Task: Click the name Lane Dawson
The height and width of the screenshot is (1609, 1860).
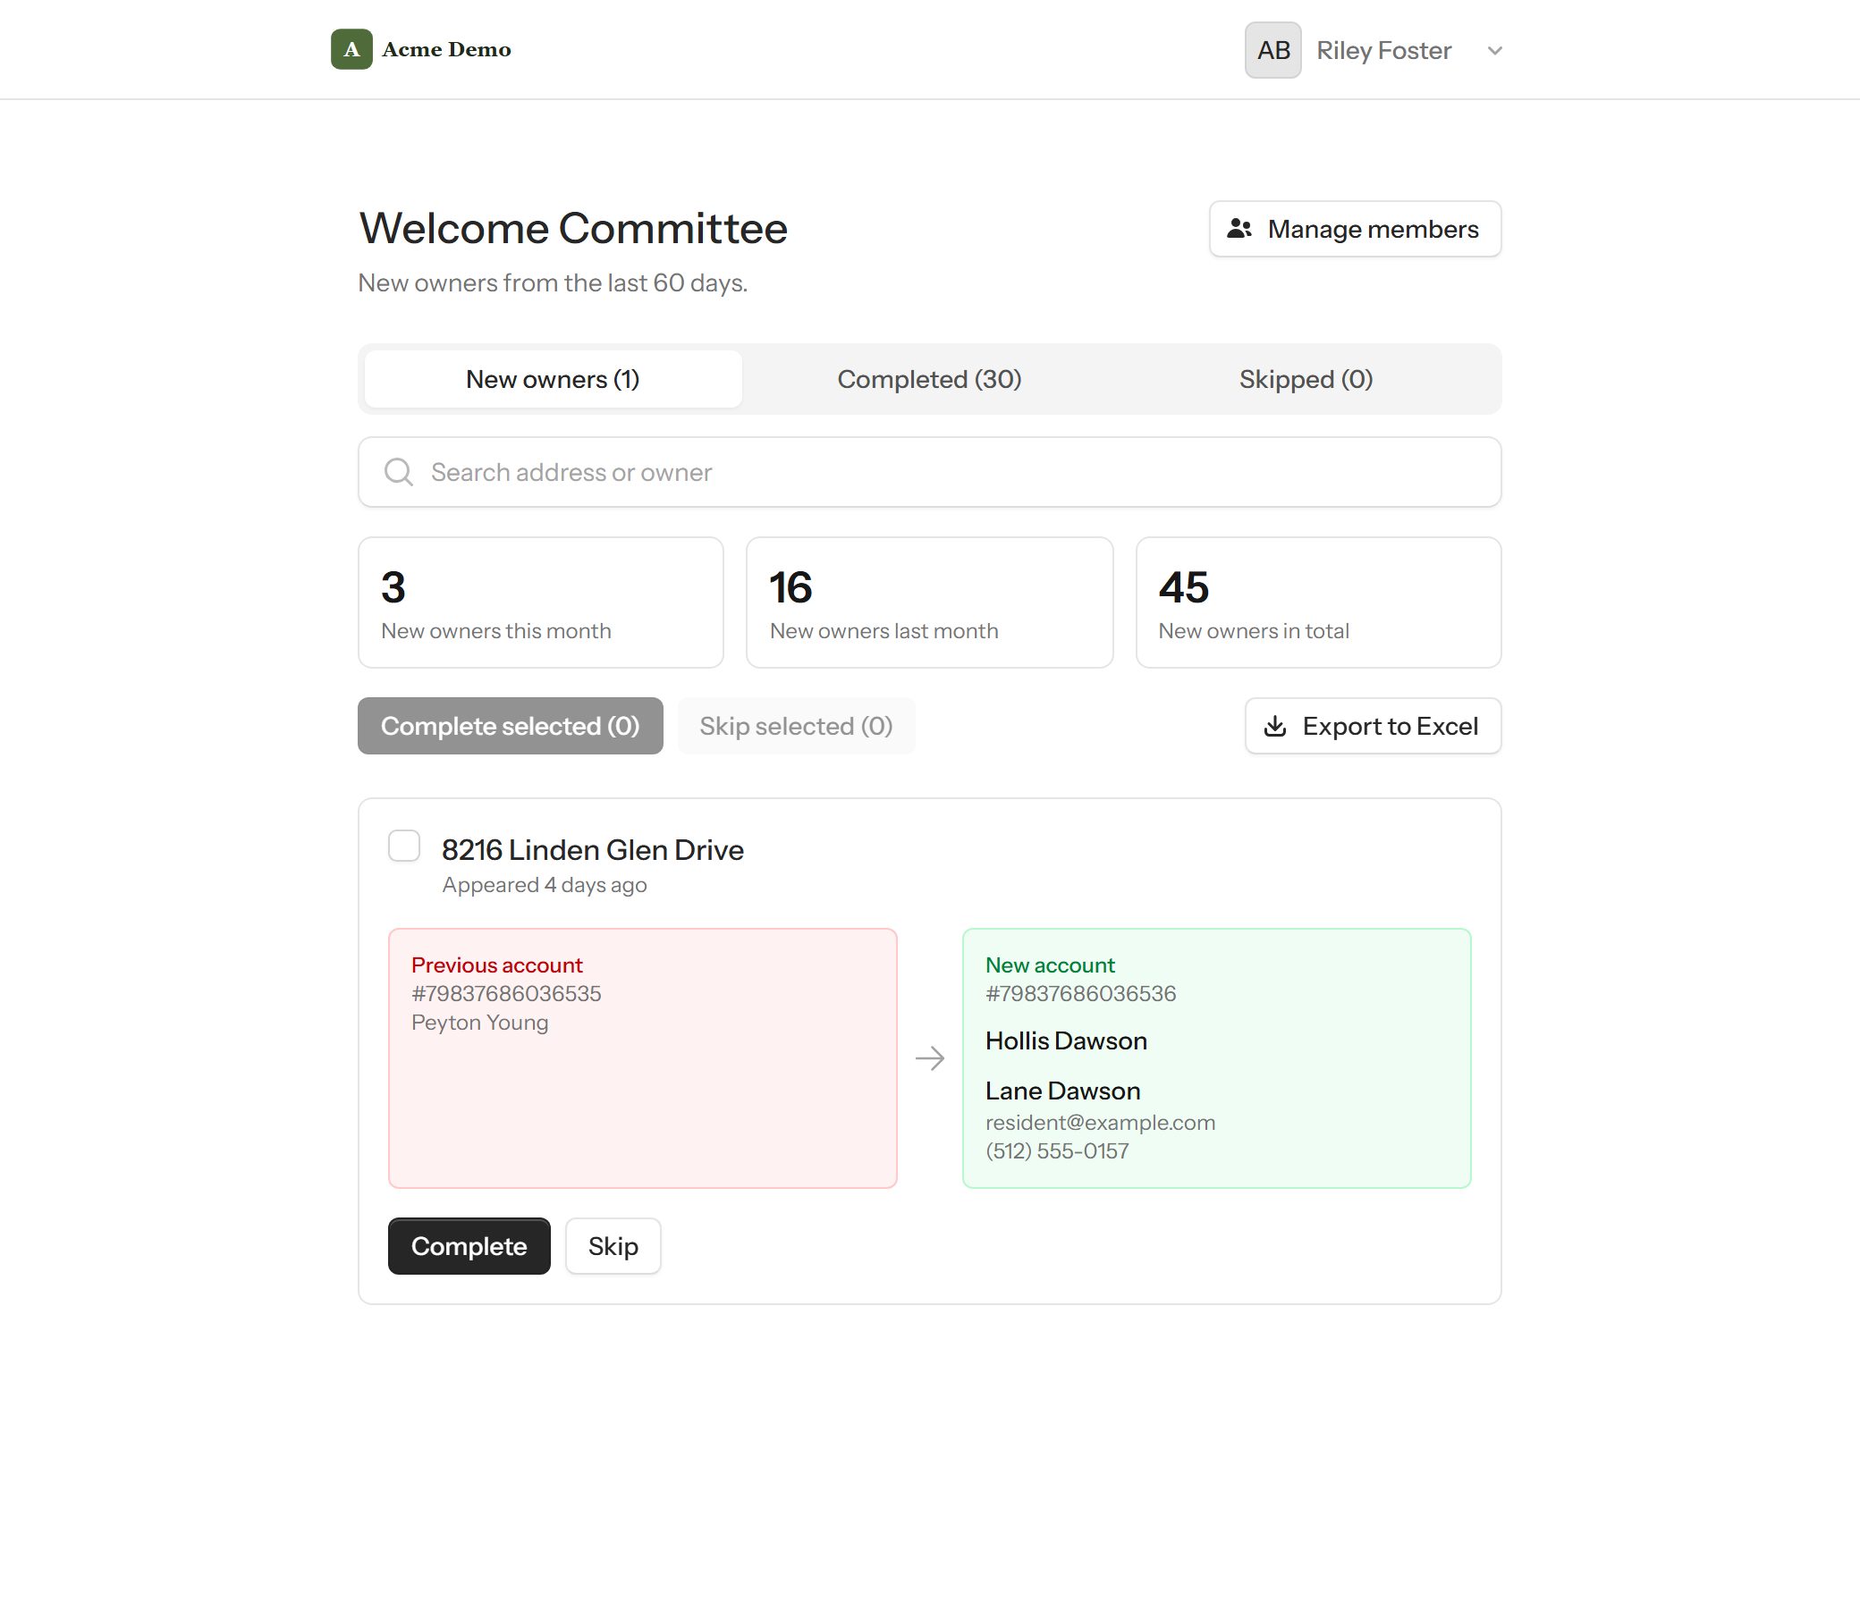Action: (x=1062, y=1091)
